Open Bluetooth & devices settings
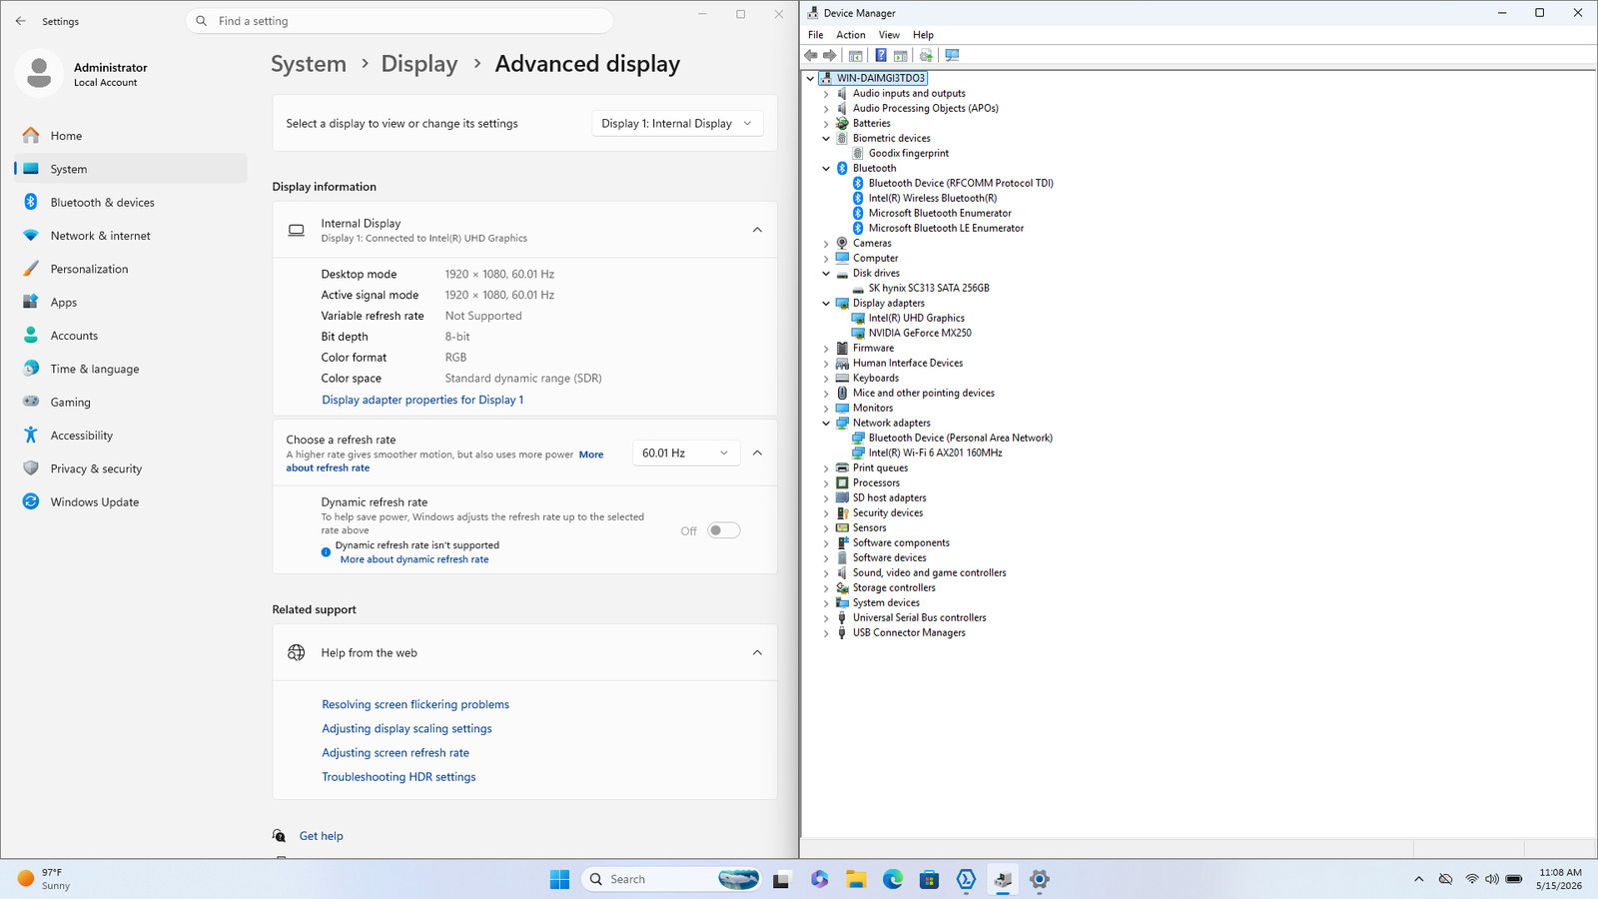Image resolution: width=1598 pixels, height=899 pixels. [130, 203]
